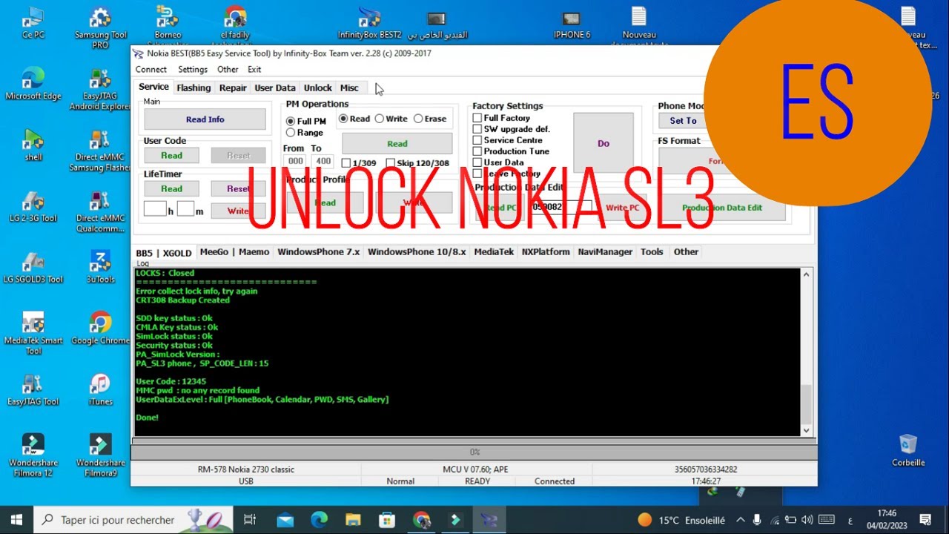This screenshot has height=534, width=949.
Task: Open Mail app from taskbar
Action: point(285,520)
